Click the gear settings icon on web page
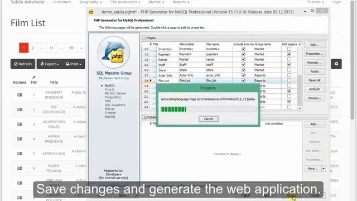This screenshot has height=201, width=357. [336, 64]
